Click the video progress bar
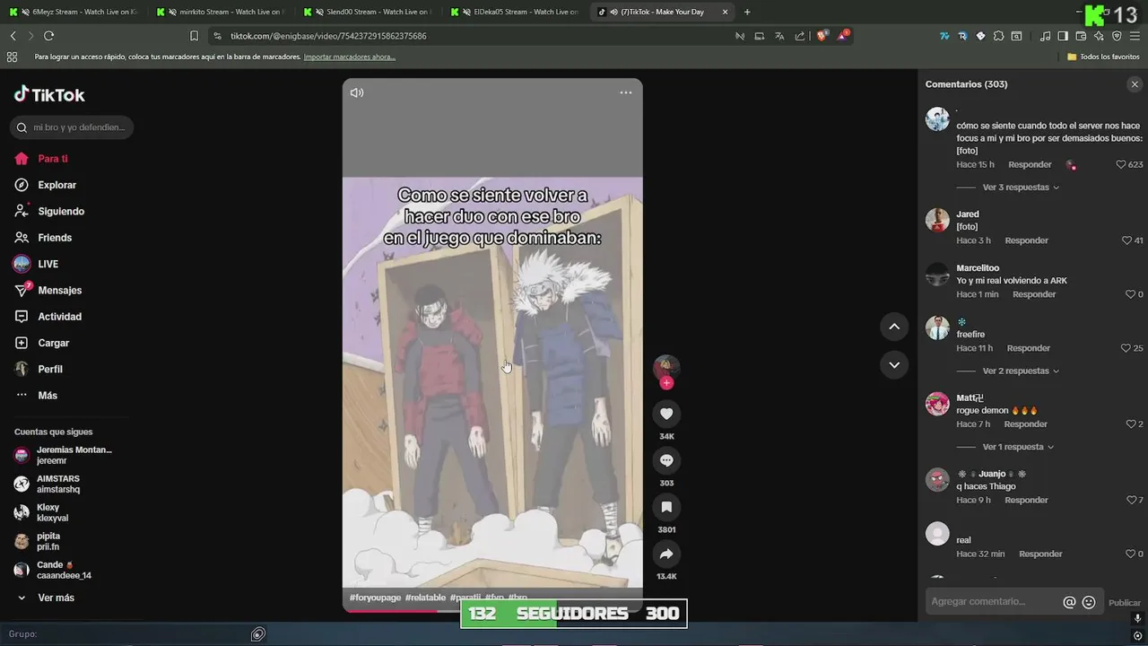Image resolution: width=1148 pixels, height=646 pixels. pos(492,610)
